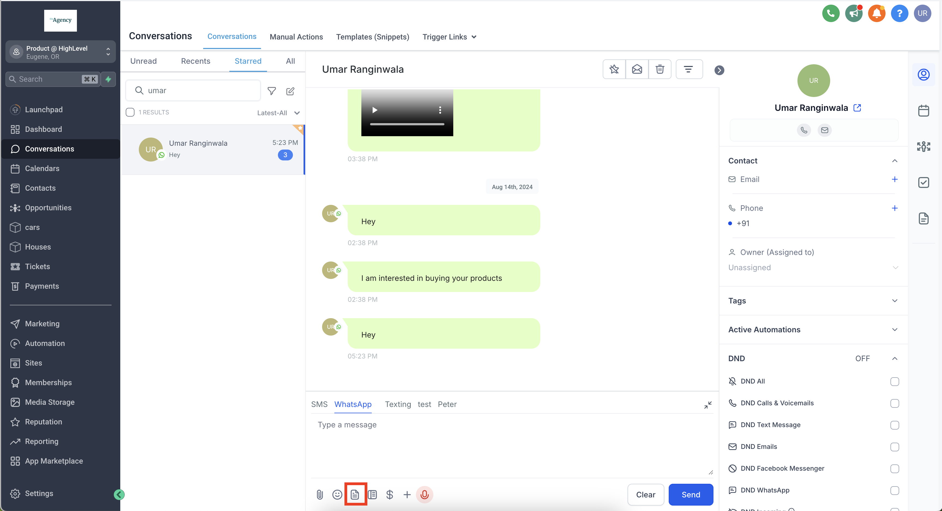Check the DND Emails checkbox

click(x=895, y=447)
